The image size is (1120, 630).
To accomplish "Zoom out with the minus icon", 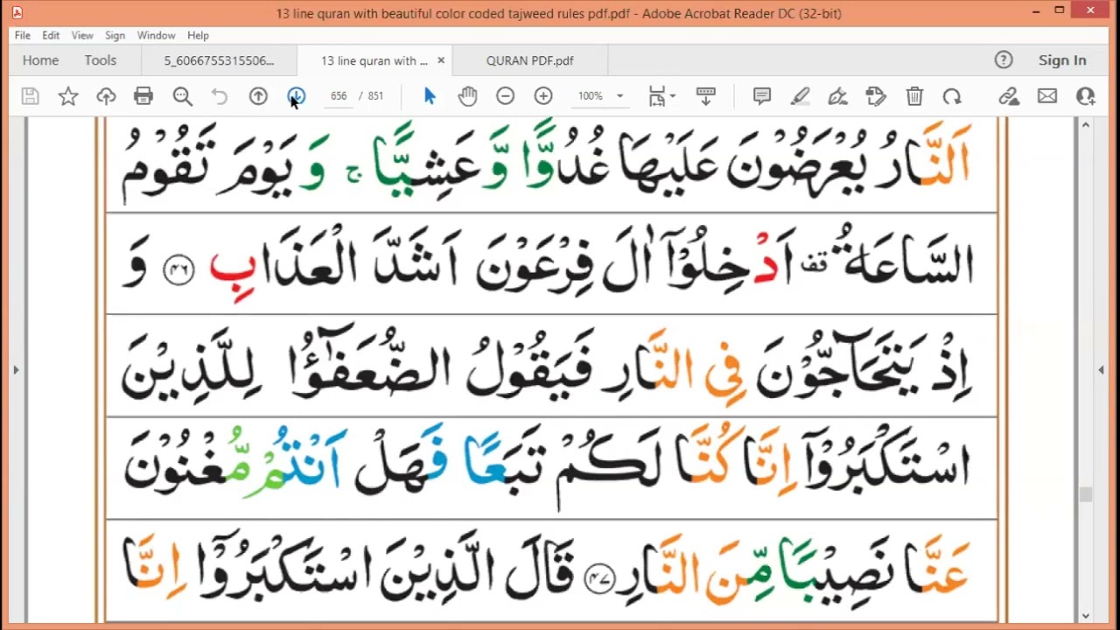I will tap(505, 96).
